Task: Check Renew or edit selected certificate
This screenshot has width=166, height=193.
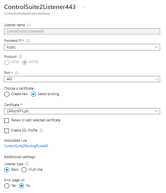Action: click(x=7, y=121)
